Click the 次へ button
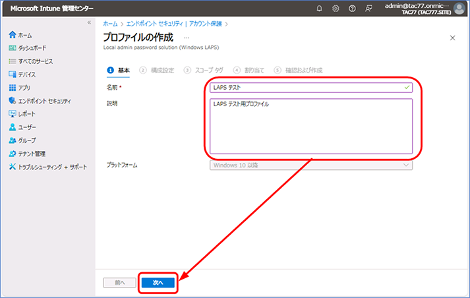The image size is (470, 298). (x=158, y=282)
